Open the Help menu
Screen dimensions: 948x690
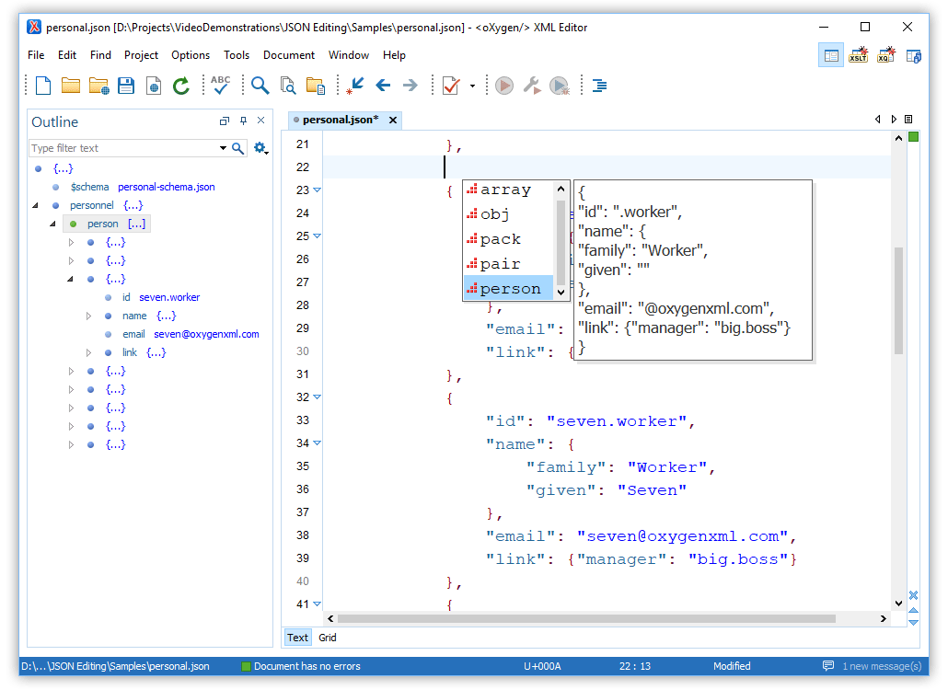coord(394,55)
